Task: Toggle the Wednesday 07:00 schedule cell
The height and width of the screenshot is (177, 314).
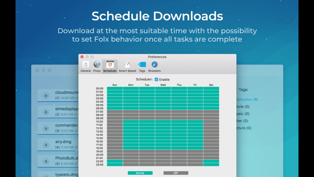Action: pos(163,112)
